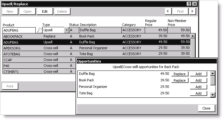Image resolution: width=223 pixels, height=120 pixels.
Task: Click the Open button
Action: pos(27,11)
